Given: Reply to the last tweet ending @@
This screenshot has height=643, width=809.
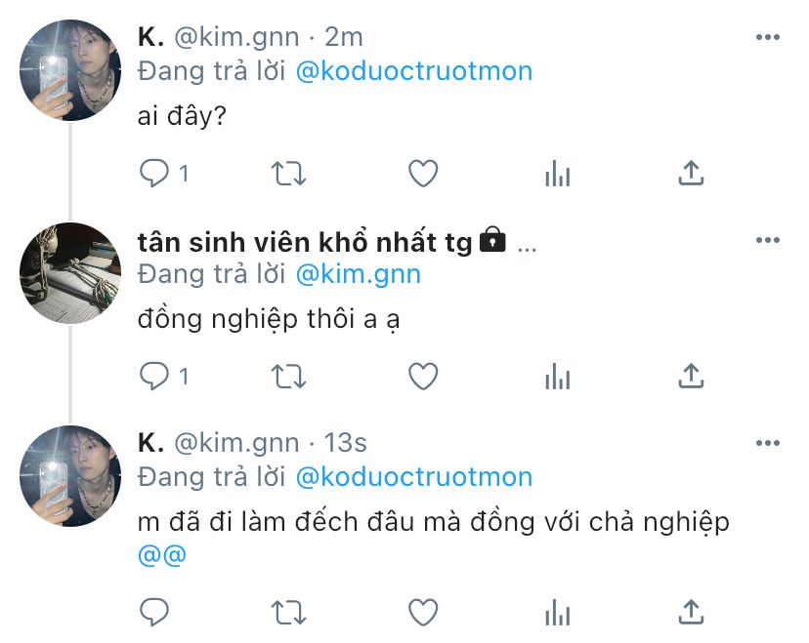Looking at the screenshot, I should click(154, 613).
